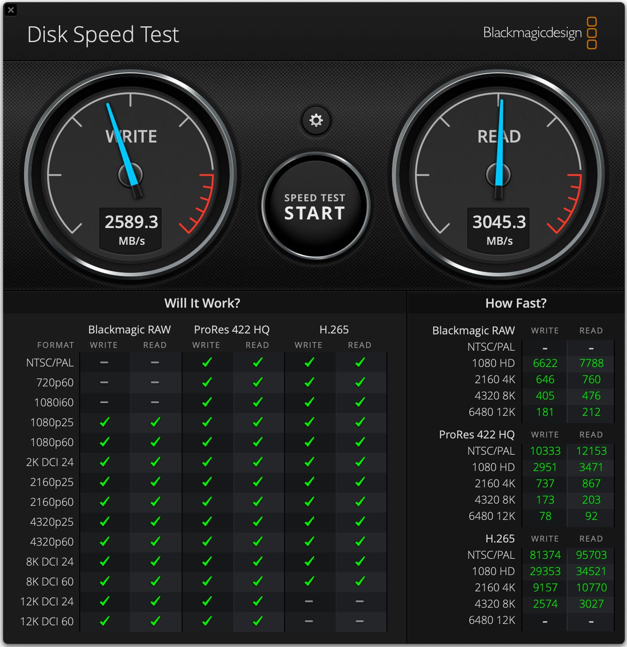Click the Speed Test Start button
This screenshot has height=647, width=627.
(x=315, y=206)
